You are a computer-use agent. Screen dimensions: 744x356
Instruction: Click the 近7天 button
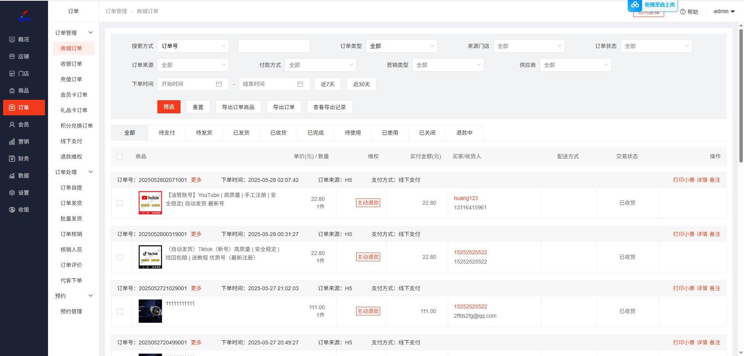click(327, 84)
